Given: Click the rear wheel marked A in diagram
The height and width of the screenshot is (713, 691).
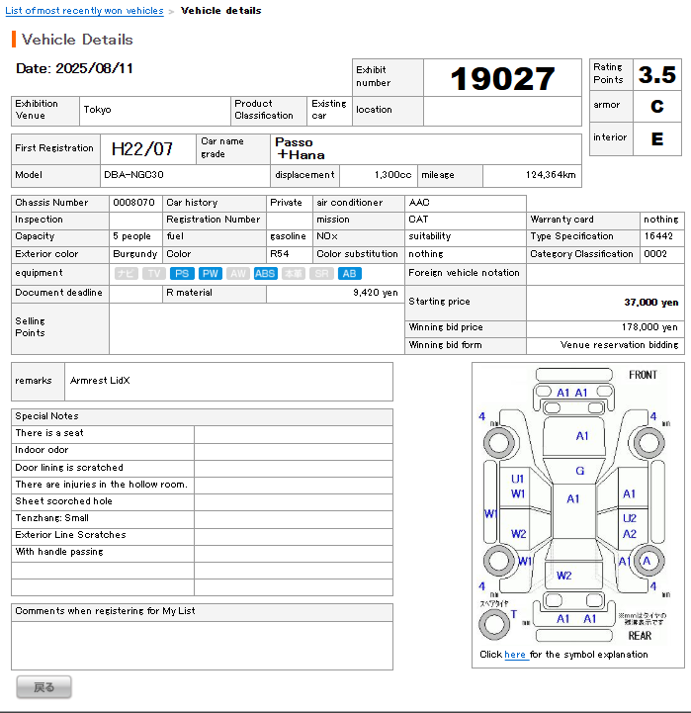Looking at the screenshot, I should (648, 560).
